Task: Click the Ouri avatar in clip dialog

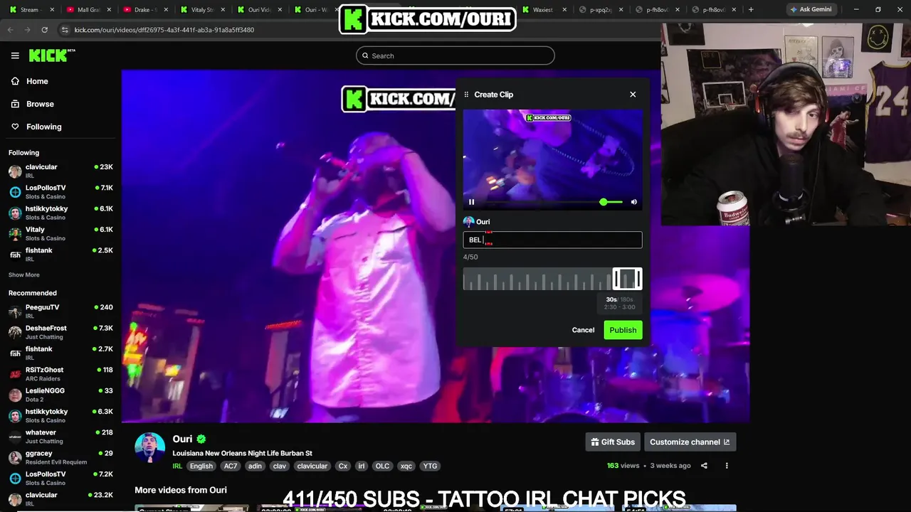Action: (468, 222)
